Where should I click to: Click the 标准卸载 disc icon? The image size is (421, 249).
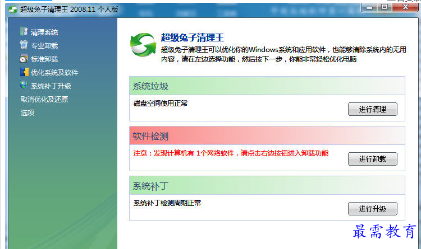pyautogui.click(x=24, y=58)
